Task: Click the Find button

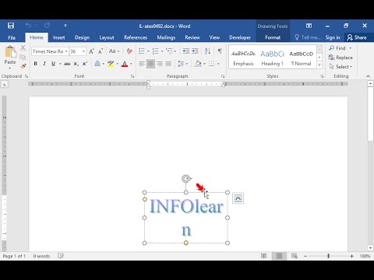Action: pos(337,48)
